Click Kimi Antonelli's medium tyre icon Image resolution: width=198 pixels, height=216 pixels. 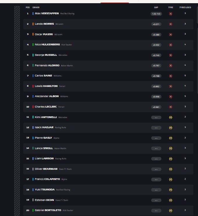tap(171, 117)
